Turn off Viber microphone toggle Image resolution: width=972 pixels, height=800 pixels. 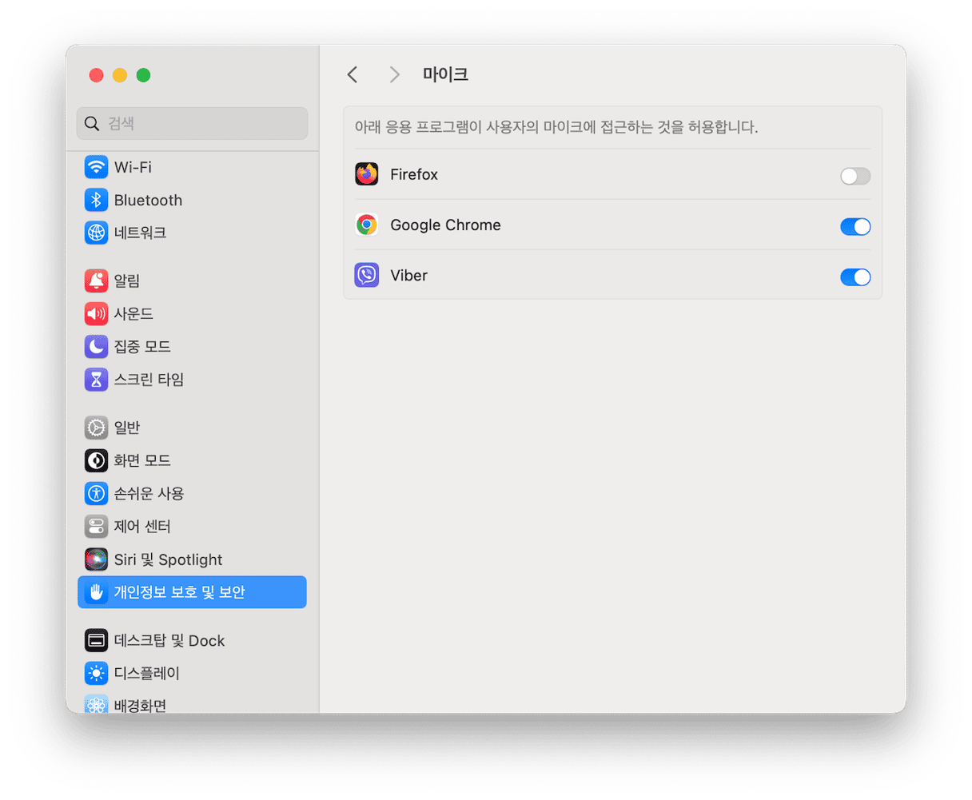click(x=854, y=277)
